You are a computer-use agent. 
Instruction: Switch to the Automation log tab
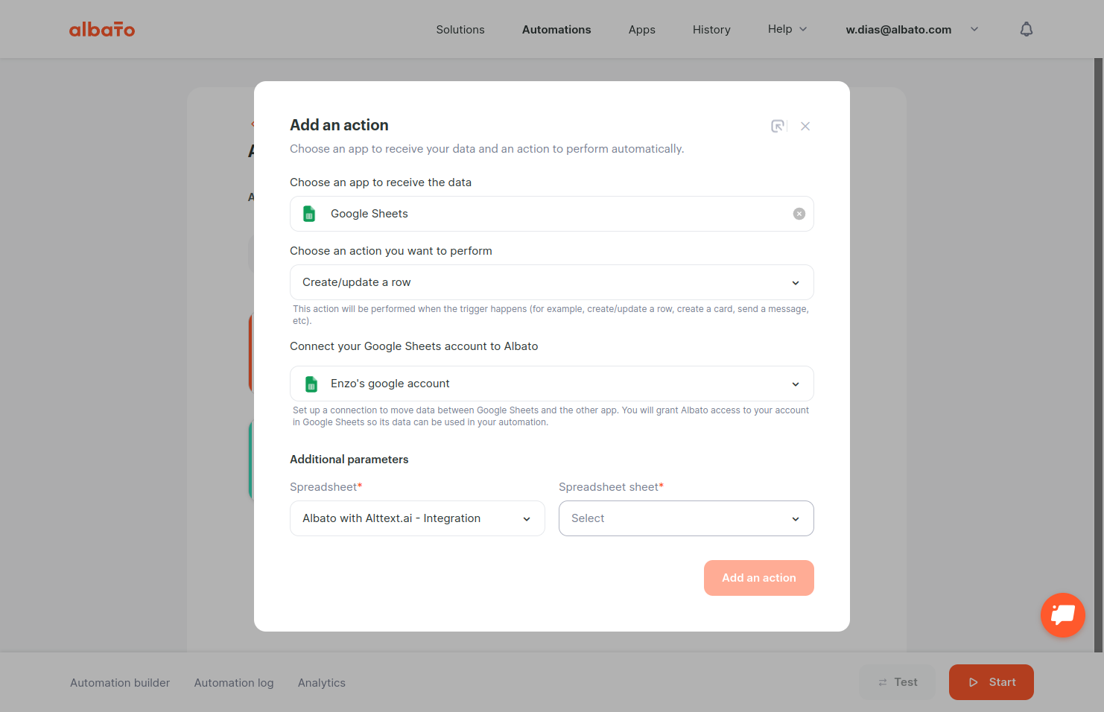coord(234,683)
